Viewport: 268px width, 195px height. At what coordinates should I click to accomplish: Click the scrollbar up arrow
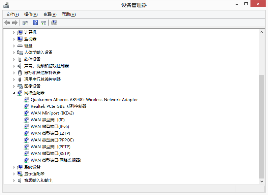click(x=262, y=32)
